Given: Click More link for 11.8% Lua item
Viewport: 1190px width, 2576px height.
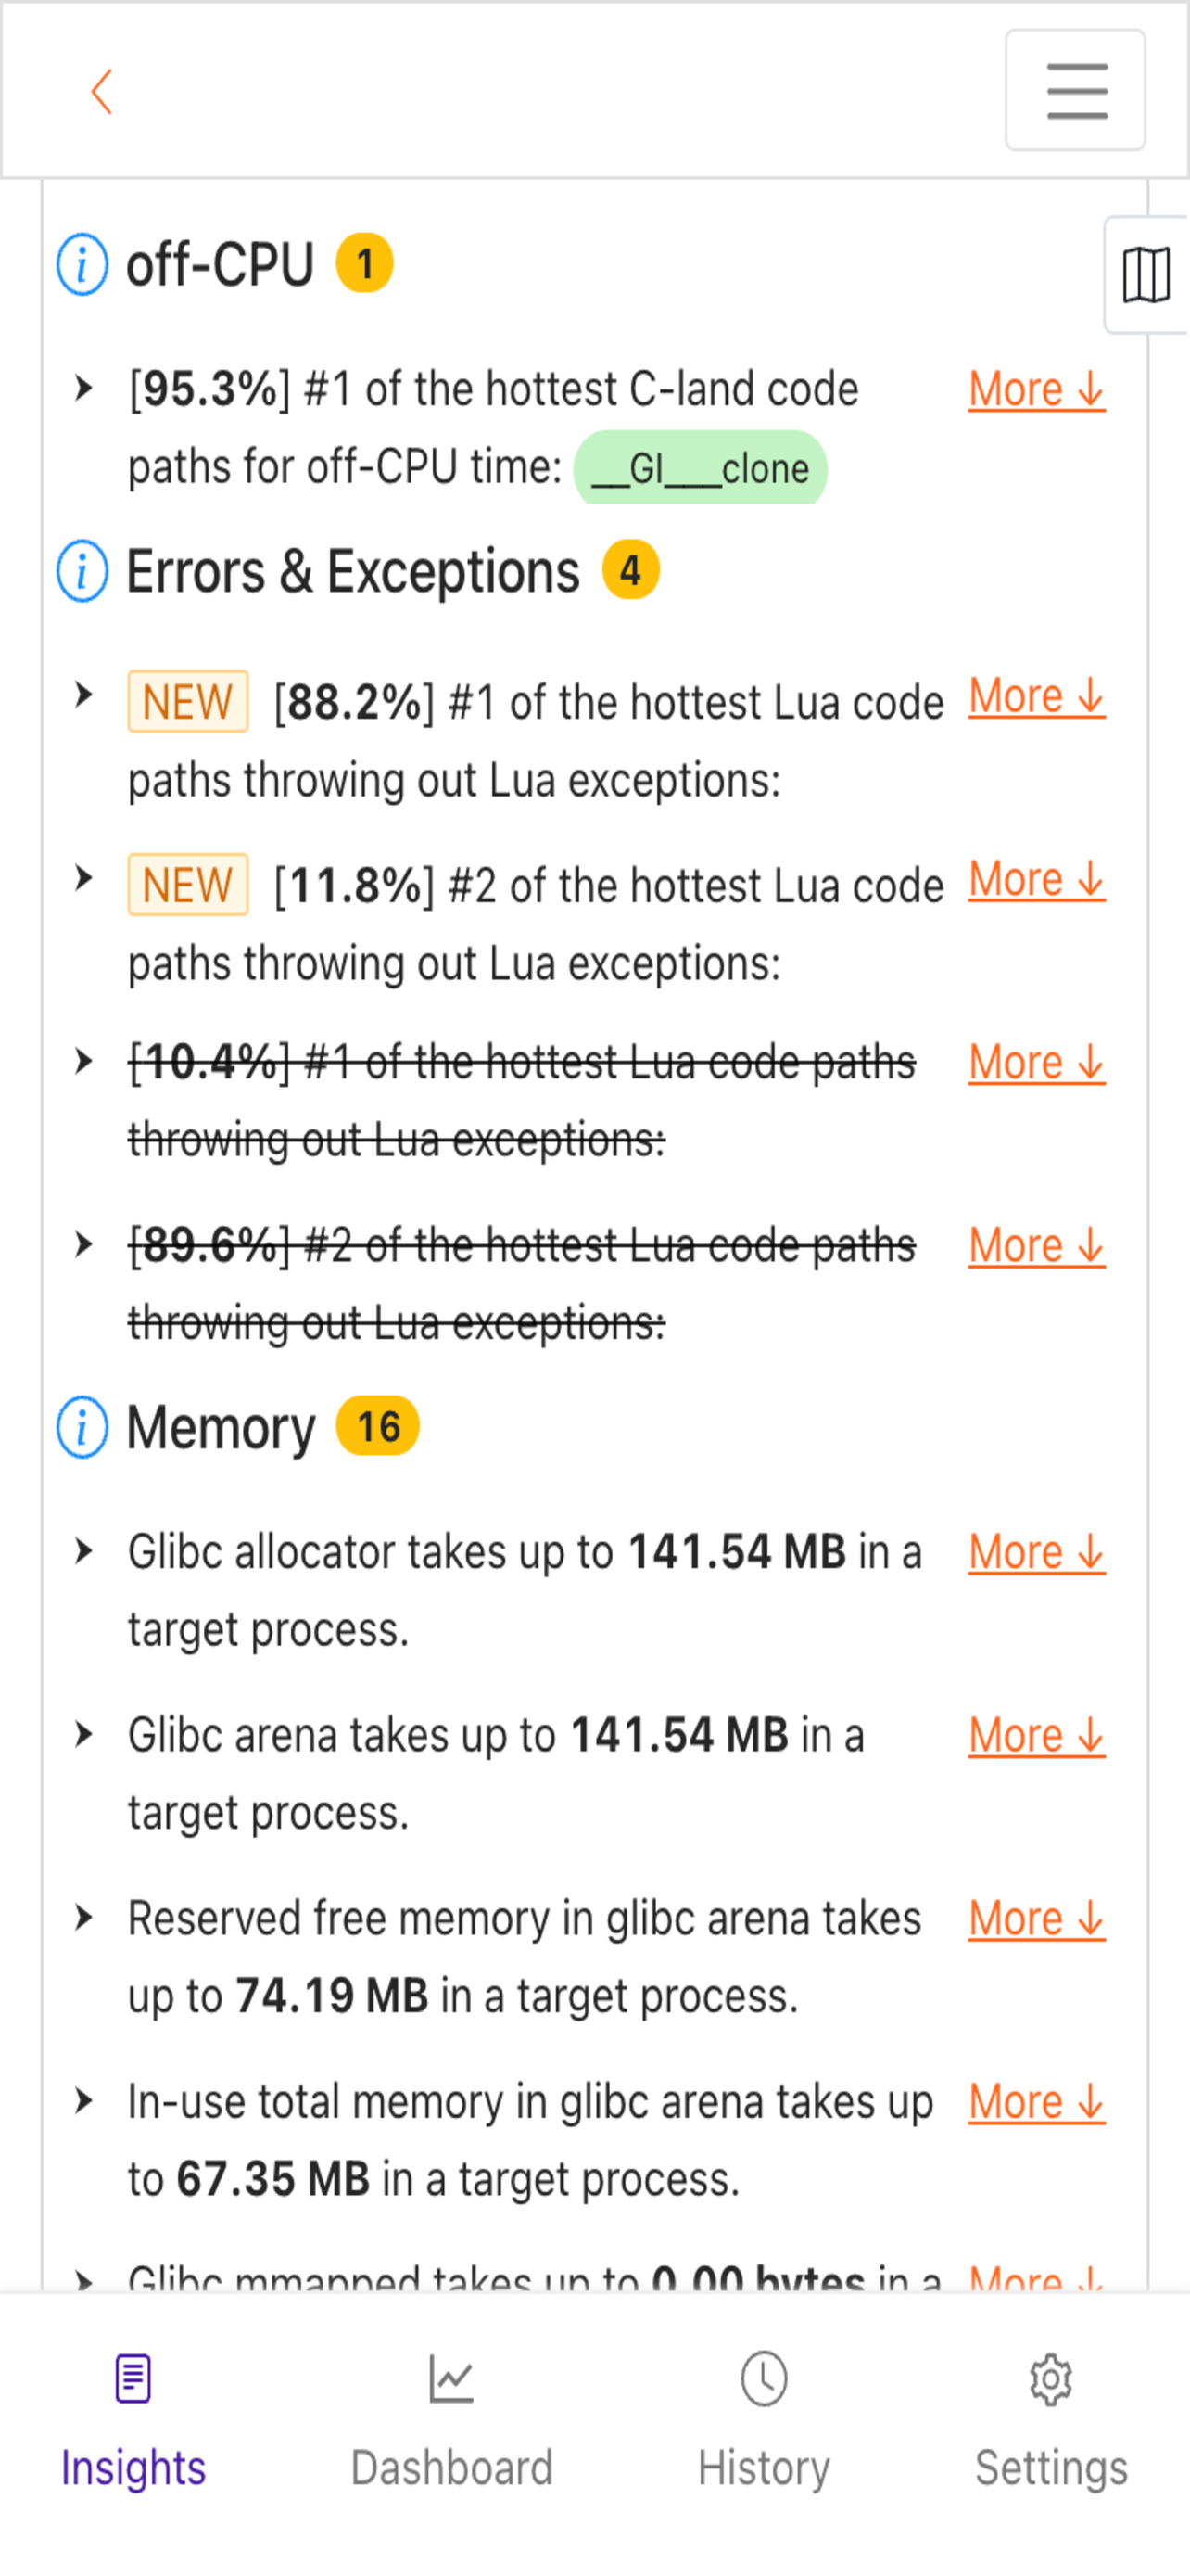Looking at the screenshot, I should coord(1036,880).
